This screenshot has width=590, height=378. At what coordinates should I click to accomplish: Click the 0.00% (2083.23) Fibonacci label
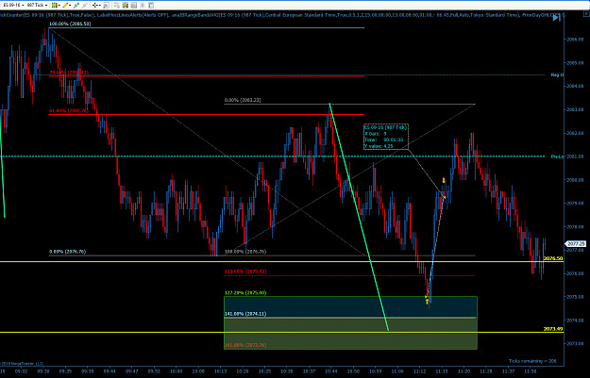coord(243,100)
